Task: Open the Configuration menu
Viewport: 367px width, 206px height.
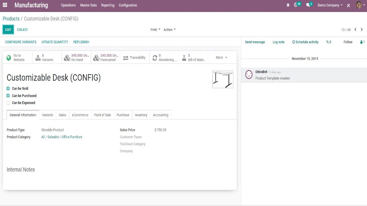Action: coord(128,5)
